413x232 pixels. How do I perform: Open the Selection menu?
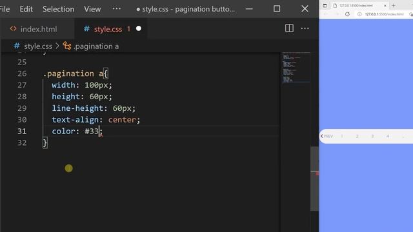[x=58, y=9]
